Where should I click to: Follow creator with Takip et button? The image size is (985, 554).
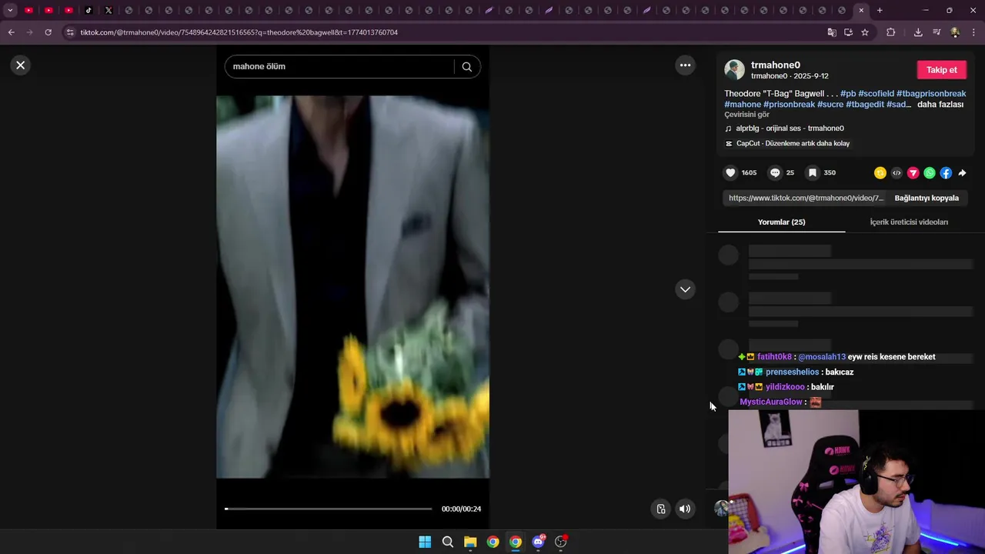pos(941,70)
